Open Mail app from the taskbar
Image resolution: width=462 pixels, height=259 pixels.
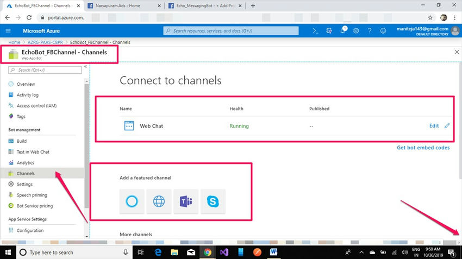click(x=191, y=252)
